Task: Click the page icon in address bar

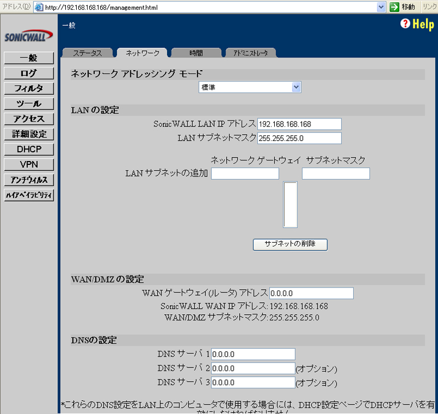Action: tap(39, 7)
